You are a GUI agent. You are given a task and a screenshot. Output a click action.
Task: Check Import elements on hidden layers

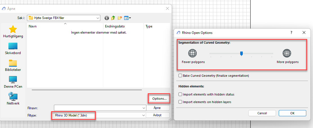[180, 102]
